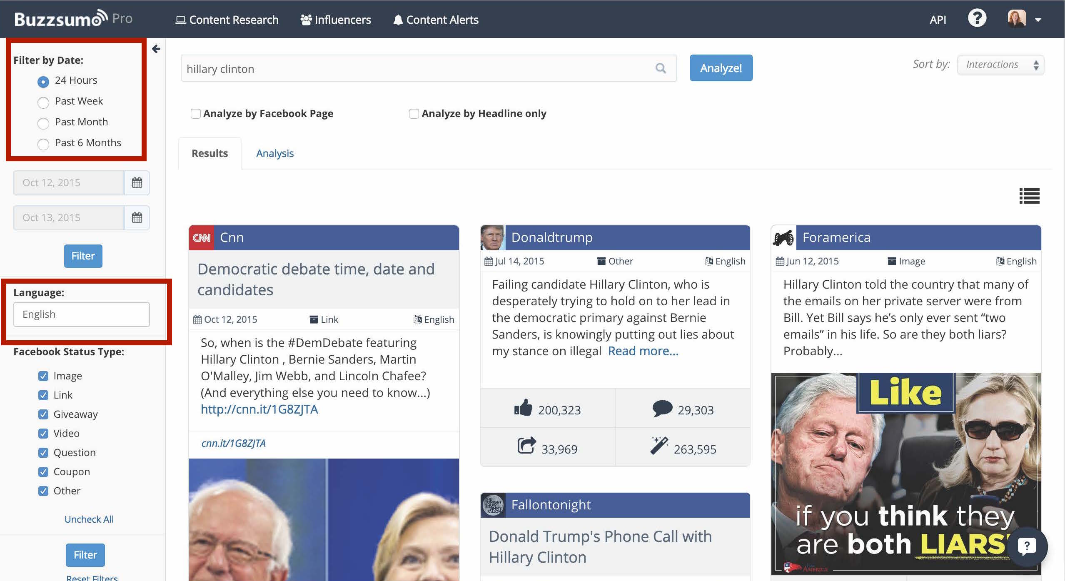
Task: Switch to the Results tab
Action: click(x=210, y=153)
